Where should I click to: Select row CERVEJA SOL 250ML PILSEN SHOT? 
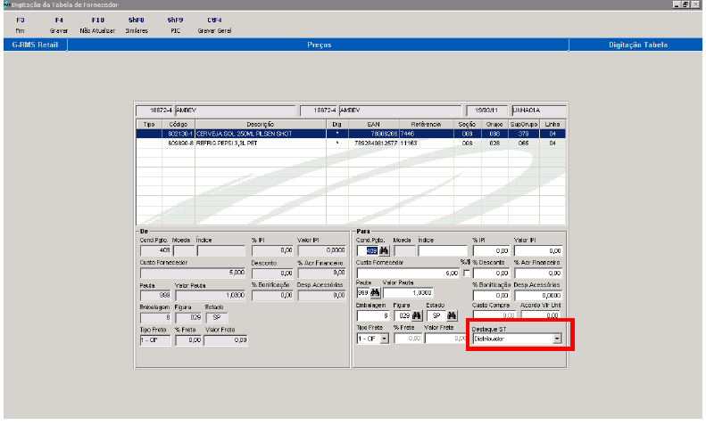351,134
